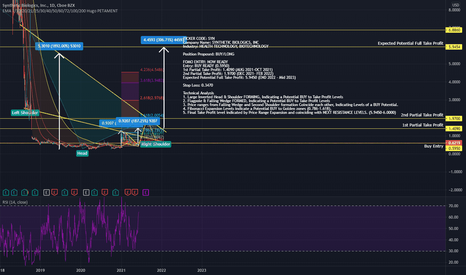Click 'Expected Potential Full Take Profit' line label
This screenshot has width=466, height=275.
pyautogui.click(x=410, y=43)
